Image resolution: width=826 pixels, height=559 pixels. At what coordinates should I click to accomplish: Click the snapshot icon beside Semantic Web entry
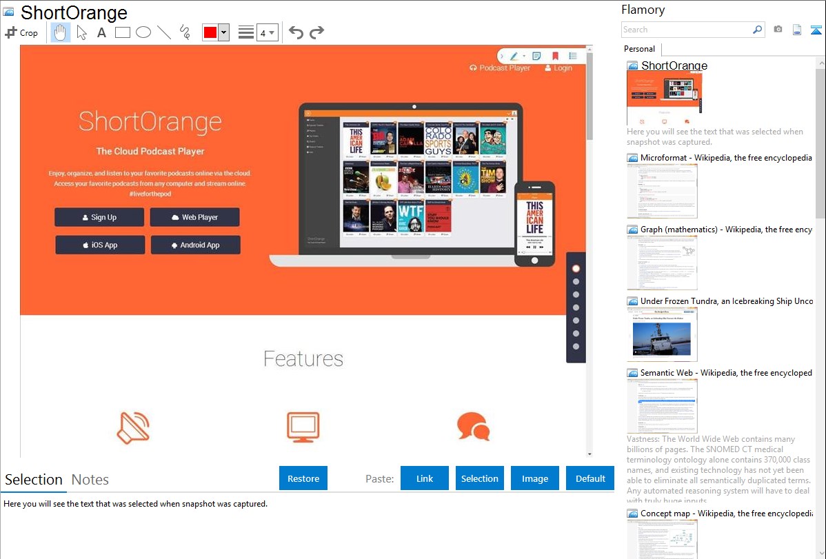coord(632,373)
